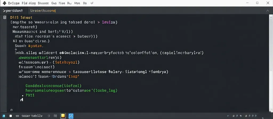Click the small icon at editor bottom-left gutter
The height and width of the screenshot is (119, 273).
[11, 109]
